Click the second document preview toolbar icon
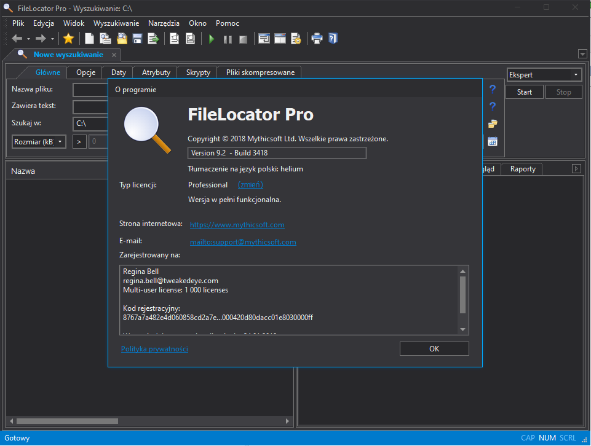The height and width of the screenshot is (446, 591). coord(191,38)
